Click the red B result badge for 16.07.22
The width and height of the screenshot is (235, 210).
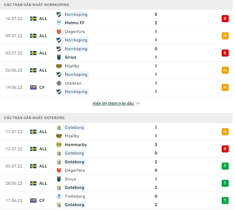[x=225, y=19]
